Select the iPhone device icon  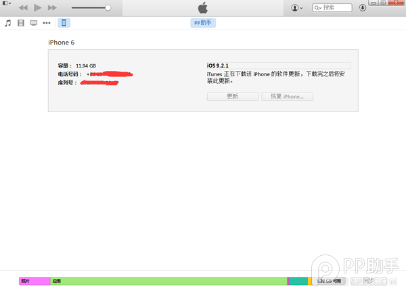click(64, 23)
